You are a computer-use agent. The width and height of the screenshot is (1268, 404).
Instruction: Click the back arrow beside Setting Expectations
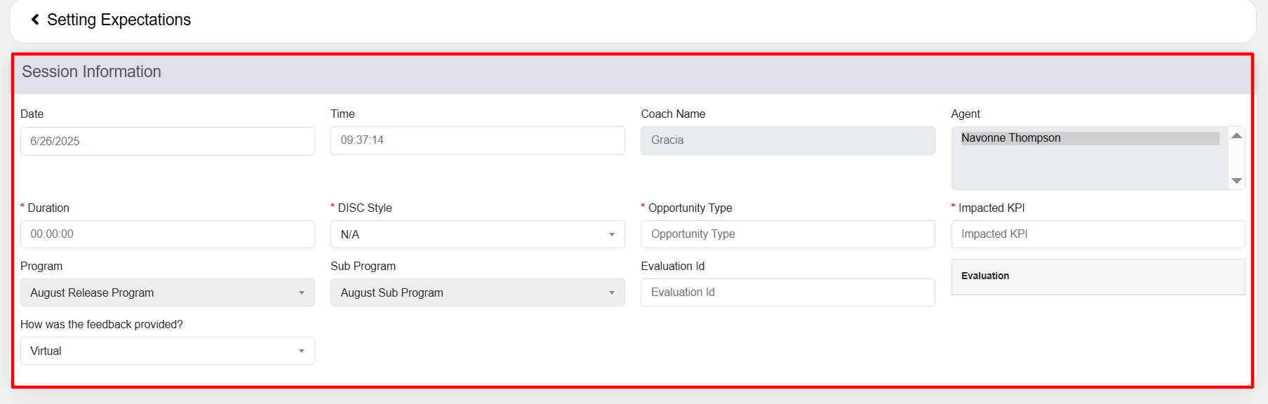pos(35,20)
